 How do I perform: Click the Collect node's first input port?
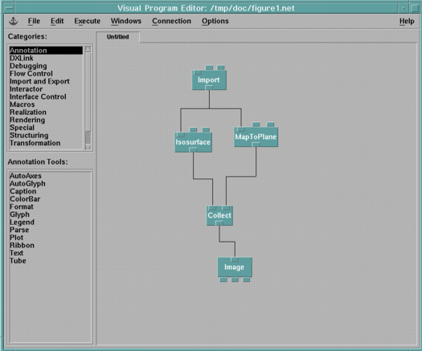[213, 208]
